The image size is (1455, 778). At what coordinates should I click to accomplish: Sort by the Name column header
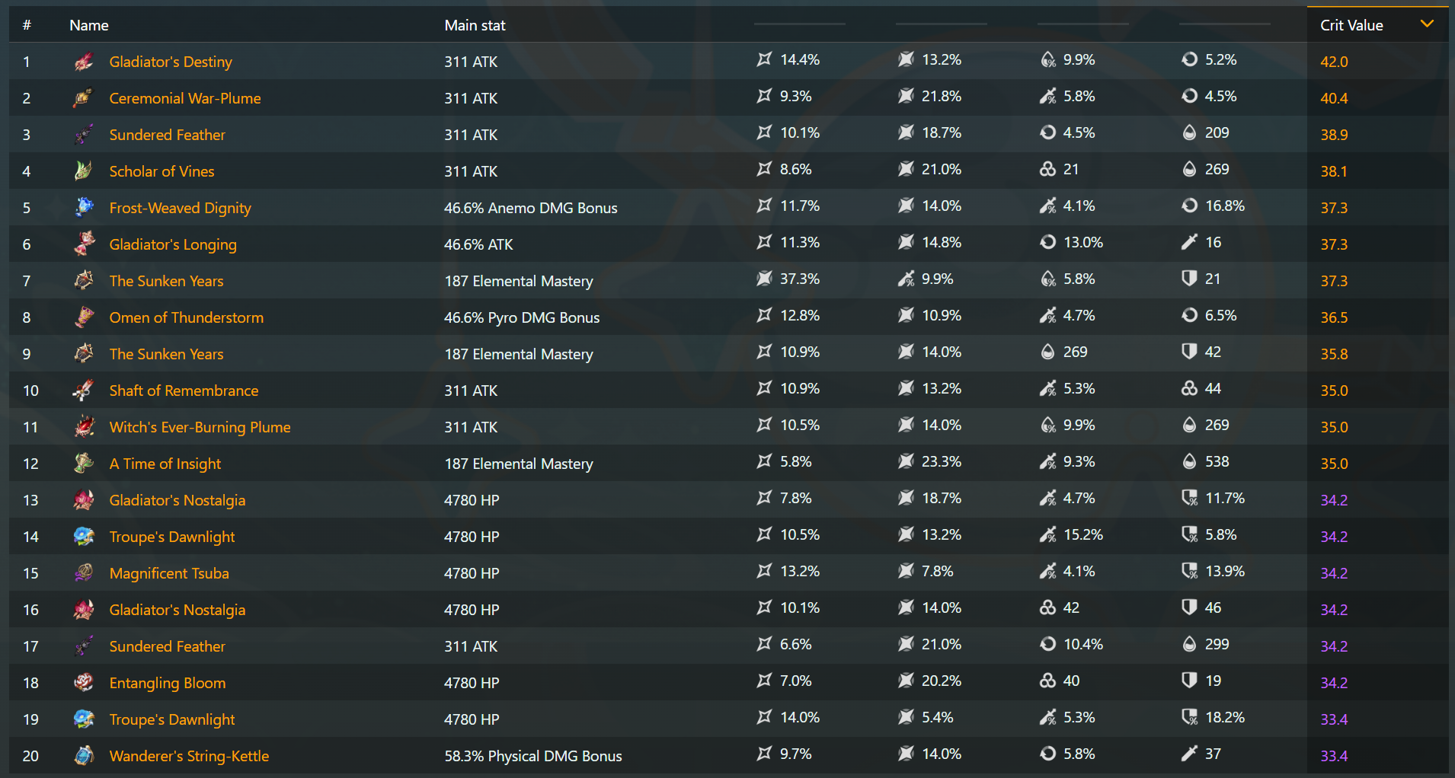89,25
